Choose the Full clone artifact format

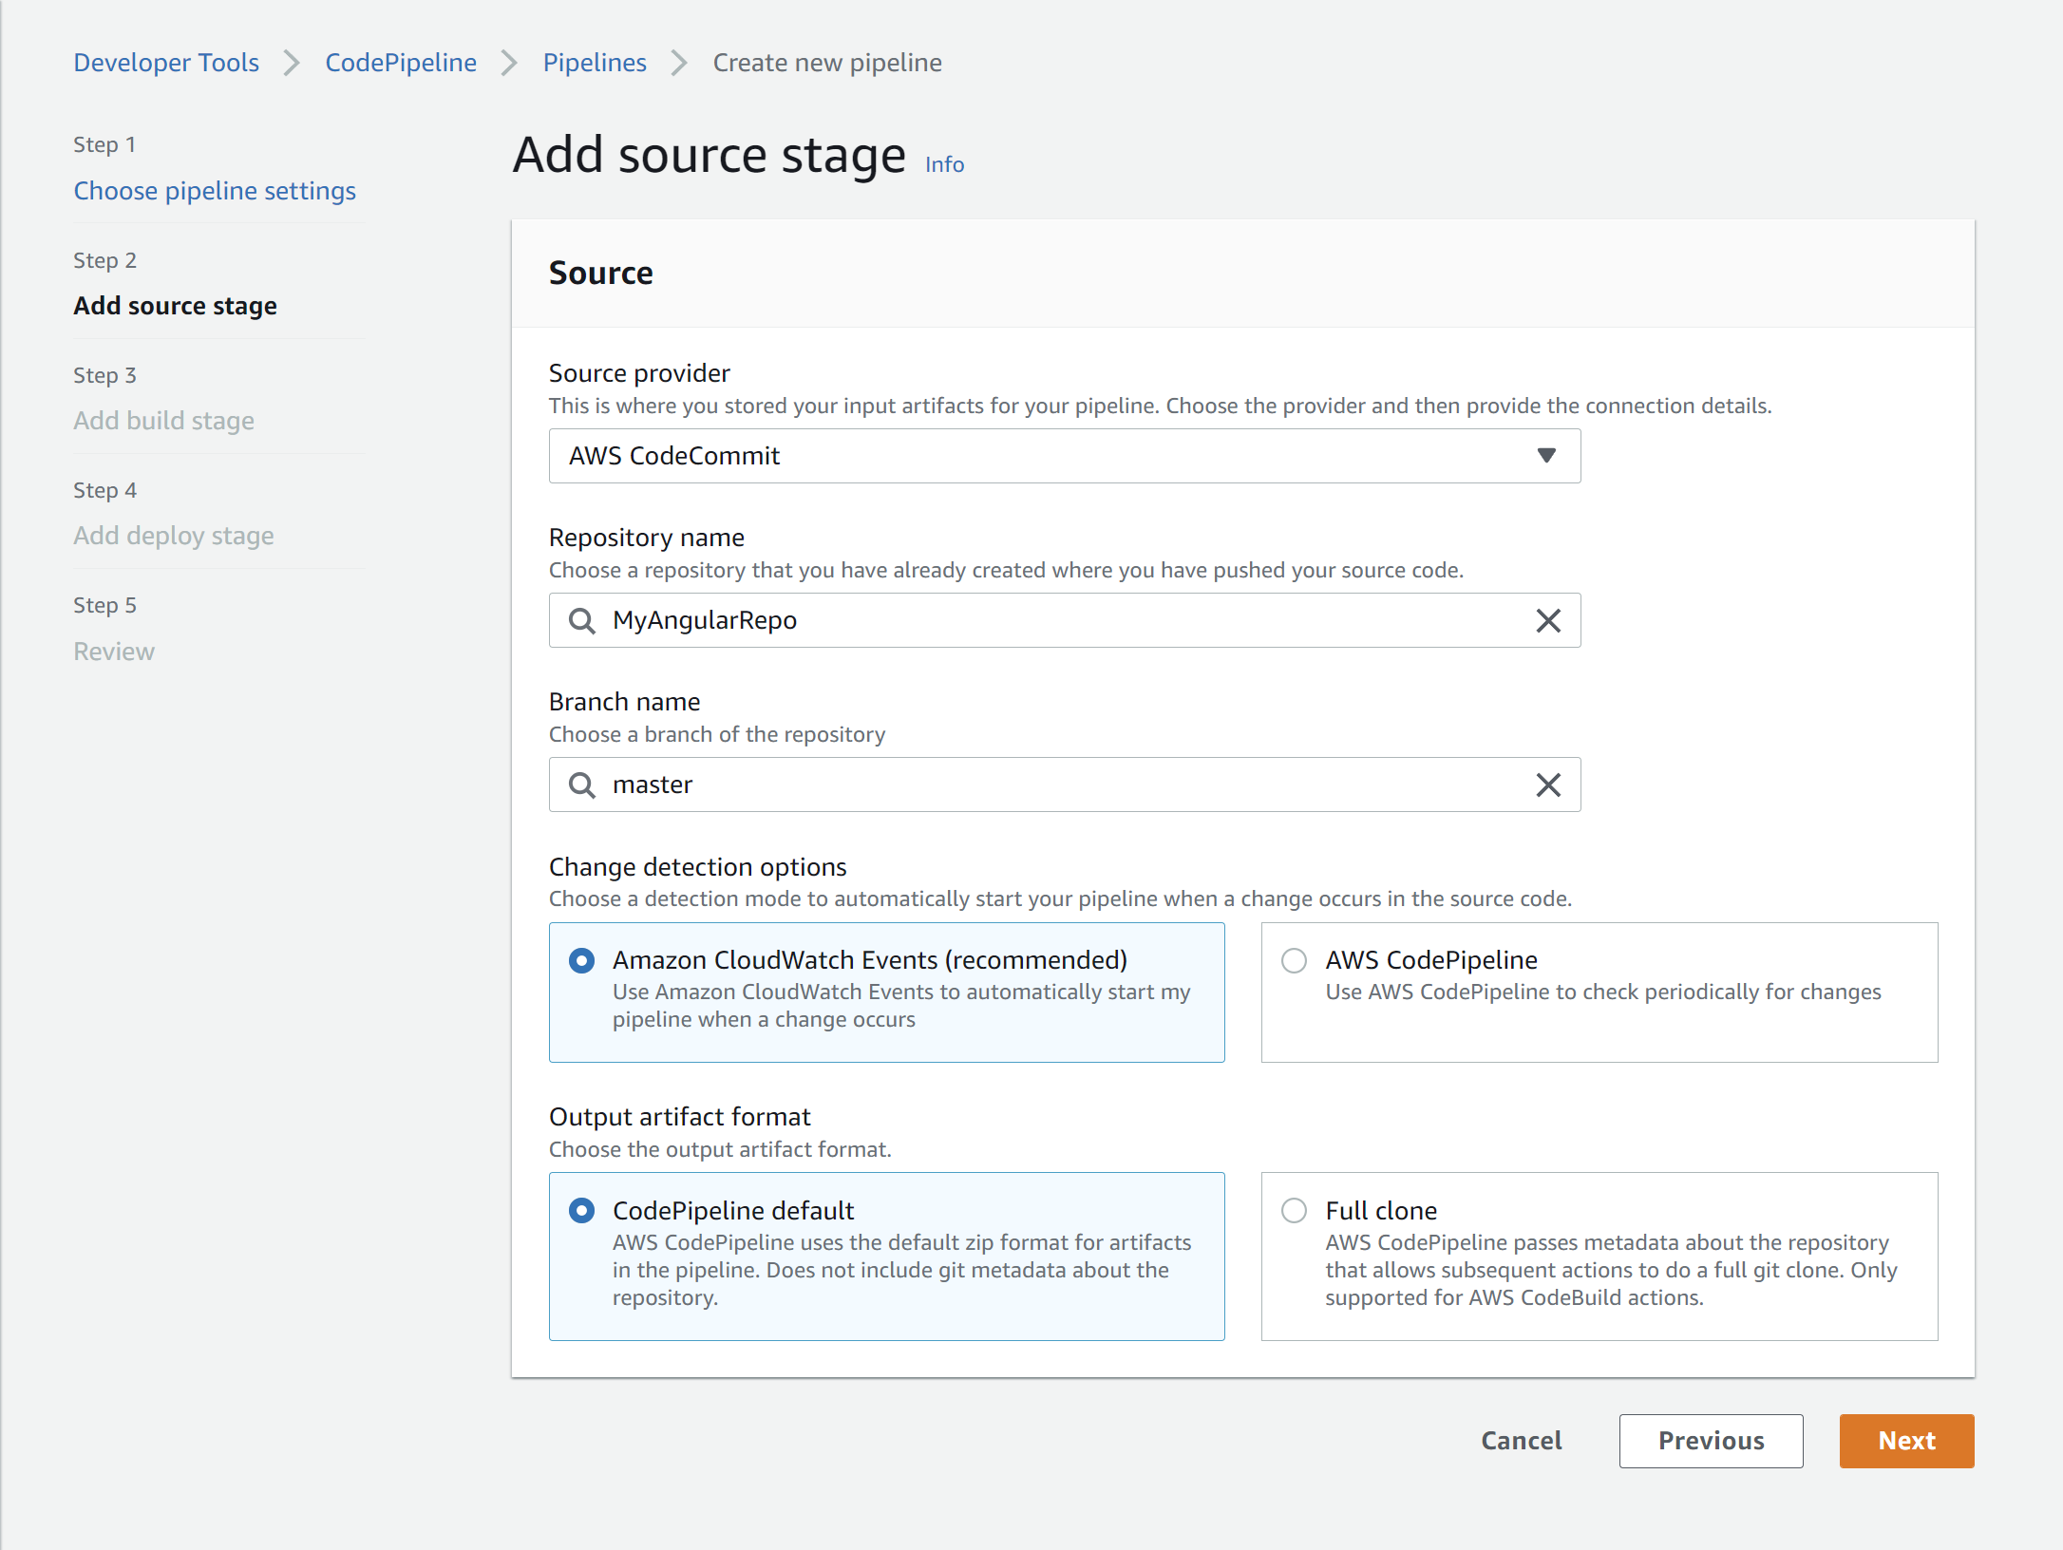pyautogui.click(x=1294, y=1210)
